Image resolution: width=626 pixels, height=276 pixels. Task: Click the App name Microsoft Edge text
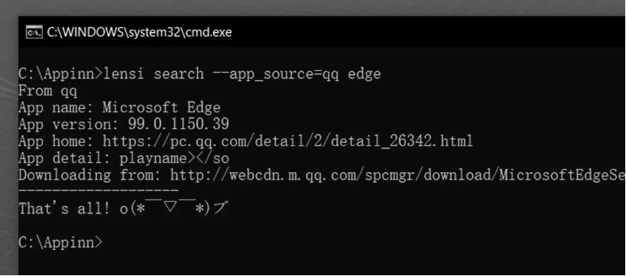[x=119, y=108]
